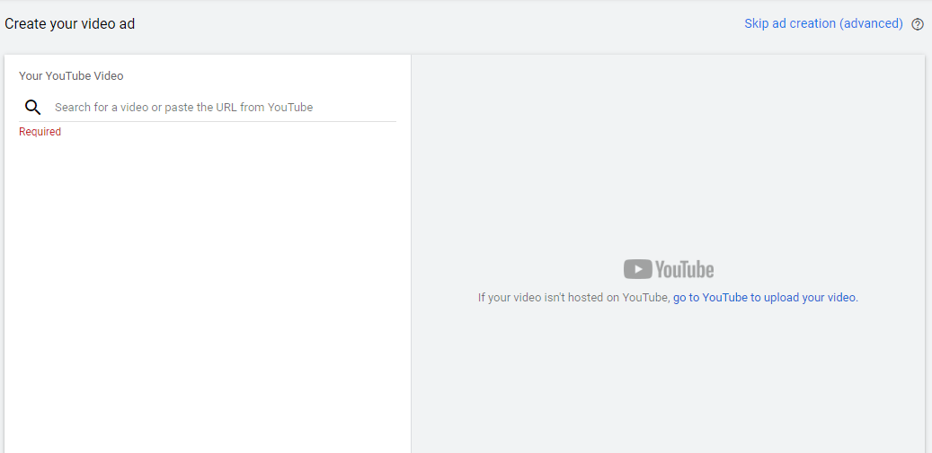Click the magnifier search icon
Image resolution: width=932 pixels, height=453 pixels.
[32, 108]
